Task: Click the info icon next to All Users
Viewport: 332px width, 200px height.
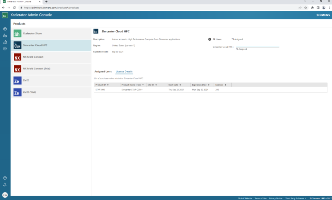Action: coord(211,39)
